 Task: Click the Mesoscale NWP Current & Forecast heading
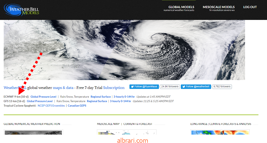pyautogui.click(x=124, y=124)
